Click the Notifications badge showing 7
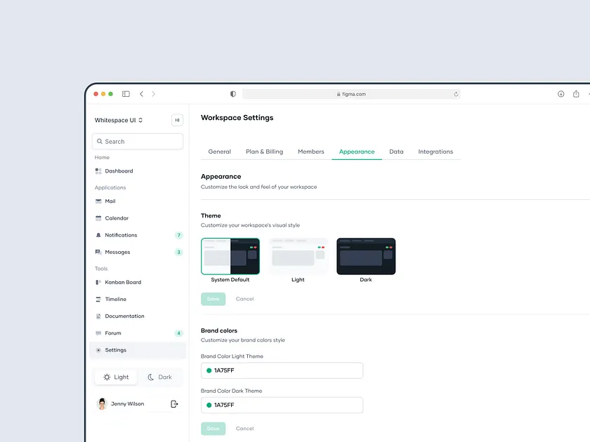The image size is (590, 442). (x=178, y=235)
